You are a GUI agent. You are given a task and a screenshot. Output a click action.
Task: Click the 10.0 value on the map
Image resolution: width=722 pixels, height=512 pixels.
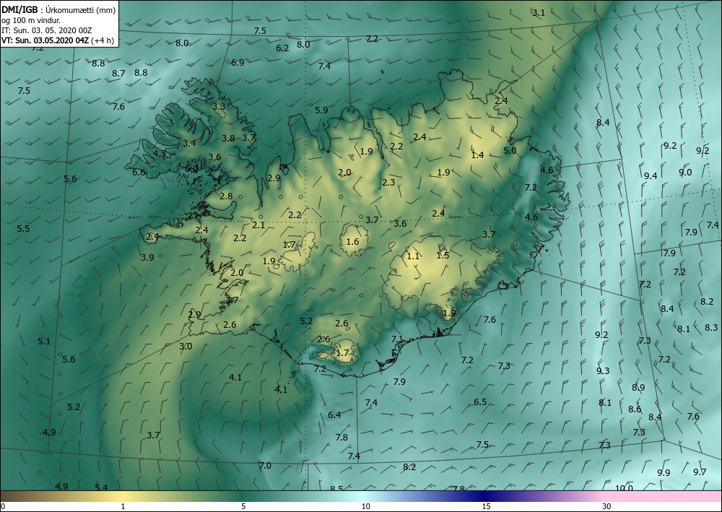coord(624,487)
